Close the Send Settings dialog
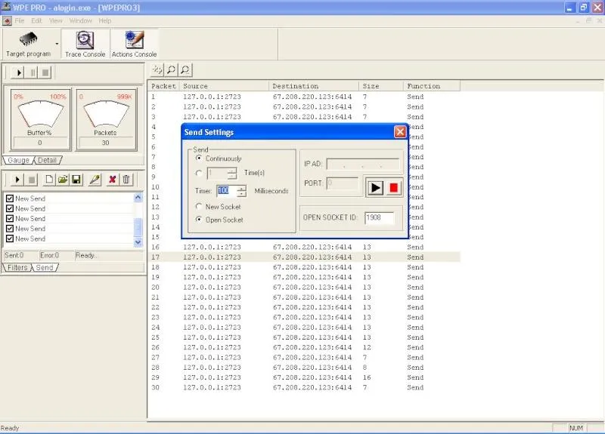 [400, 132]
